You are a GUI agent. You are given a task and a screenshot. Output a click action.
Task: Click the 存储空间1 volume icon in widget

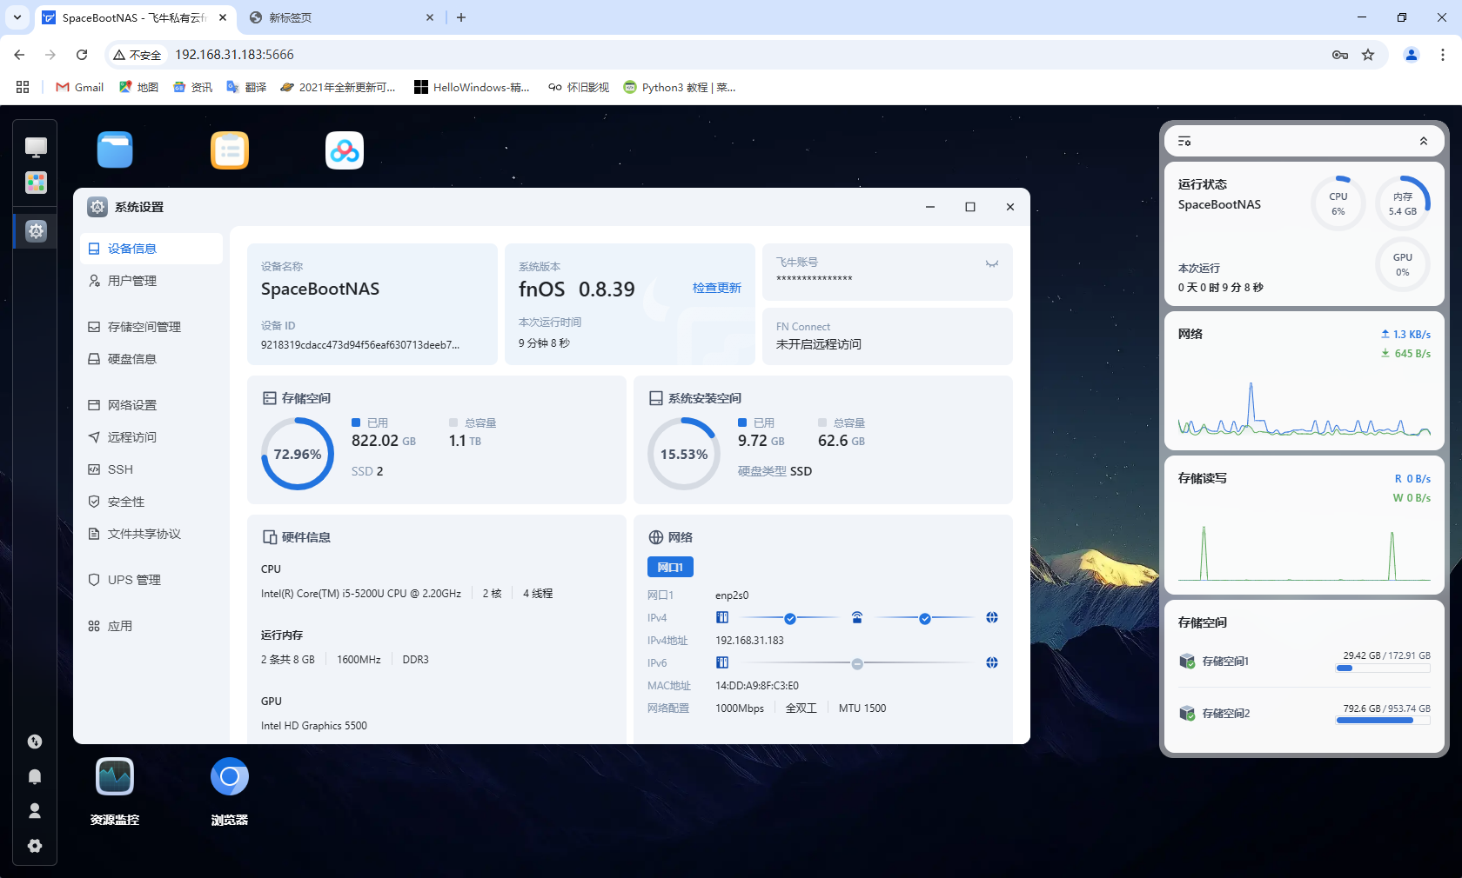point(1187,662)
